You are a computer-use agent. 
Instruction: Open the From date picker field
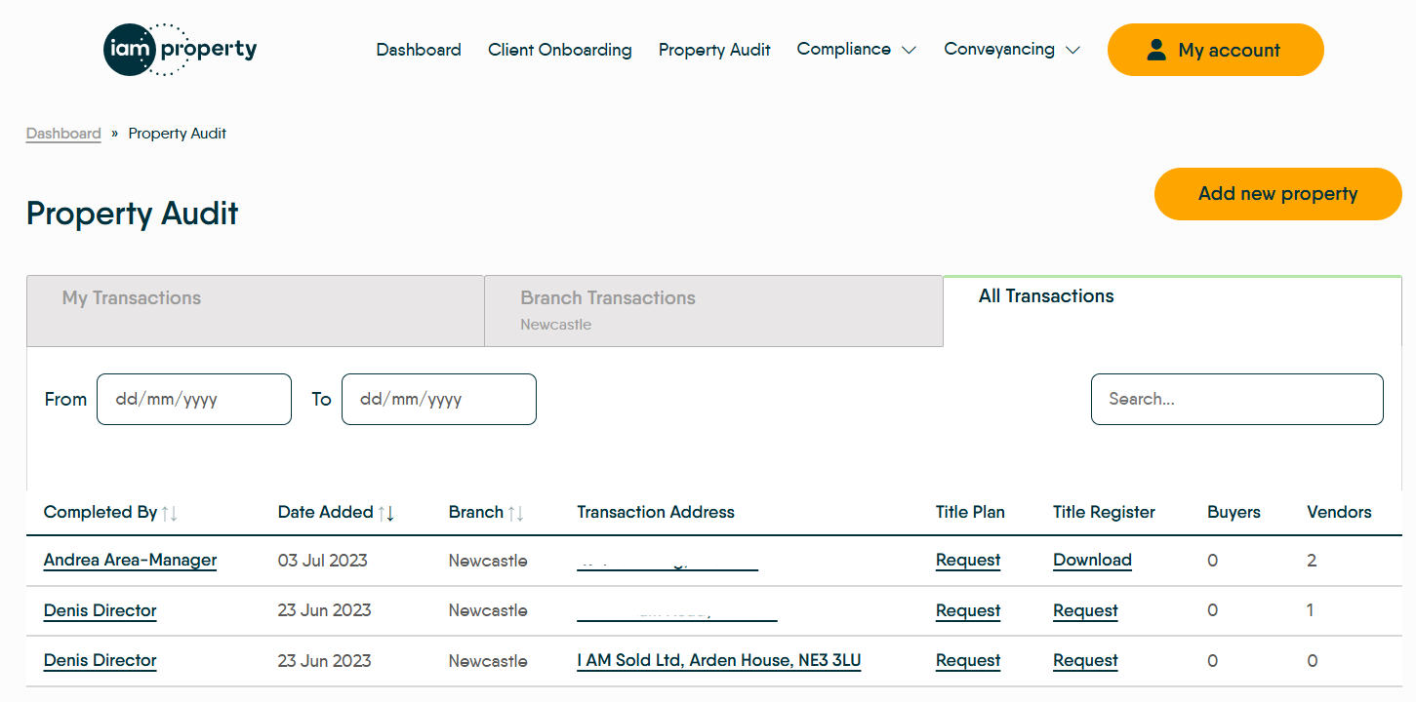pos(193,399)
